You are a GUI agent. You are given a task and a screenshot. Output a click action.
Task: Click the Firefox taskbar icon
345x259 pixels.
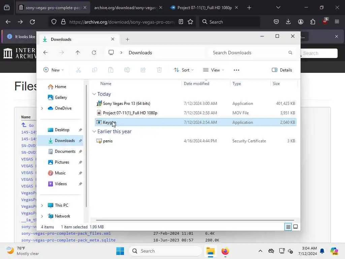[225, 251]
